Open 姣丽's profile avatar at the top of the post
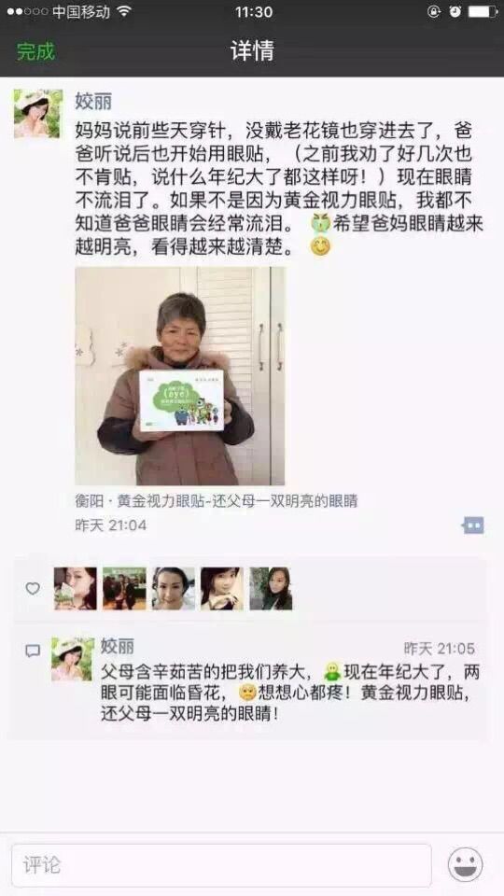504x896 pixels. click(38, 113)
